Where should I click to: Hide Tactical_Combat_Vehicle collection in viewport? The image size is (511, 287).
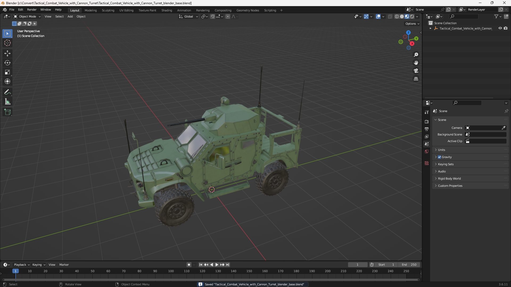[x=500, y=28]
